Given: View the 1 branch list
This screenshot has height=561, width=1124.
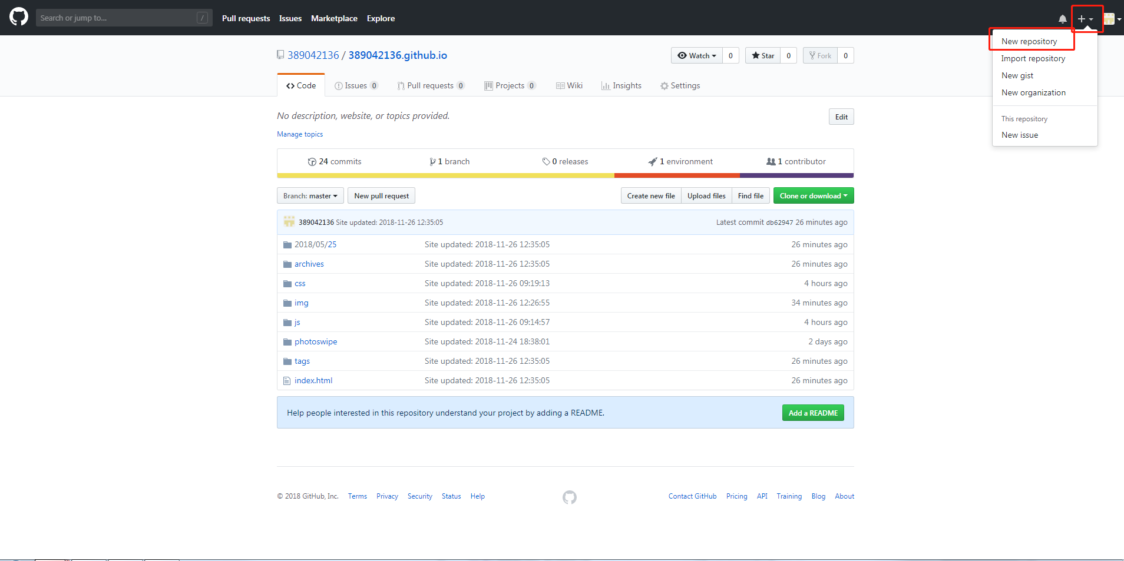Looking at the screenshot, I should tap(449, 161).
